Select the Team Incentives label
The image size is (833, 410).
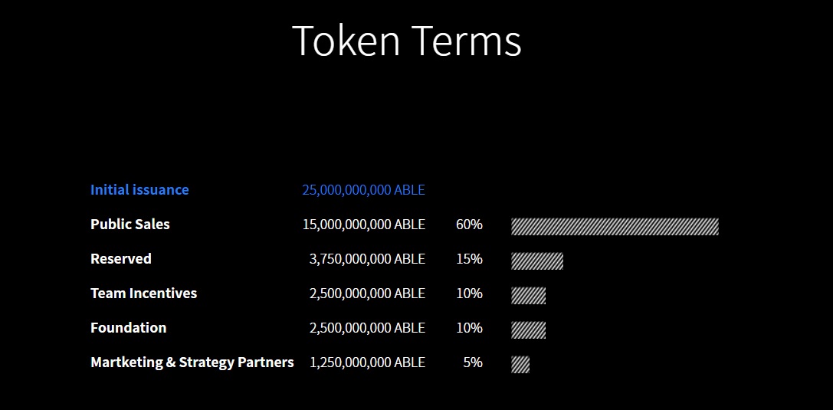coord(144,294)
